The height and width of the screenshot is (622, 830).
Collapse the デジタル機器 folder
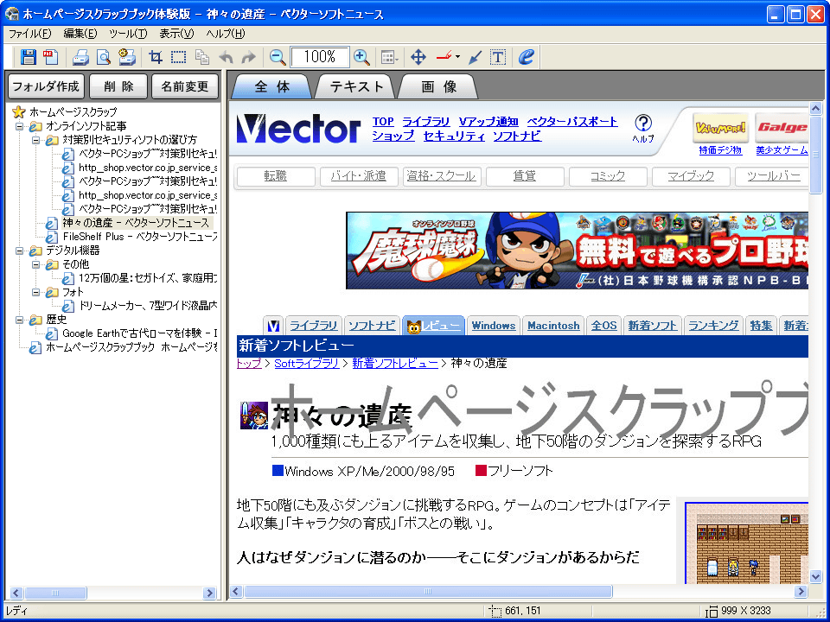20,251
